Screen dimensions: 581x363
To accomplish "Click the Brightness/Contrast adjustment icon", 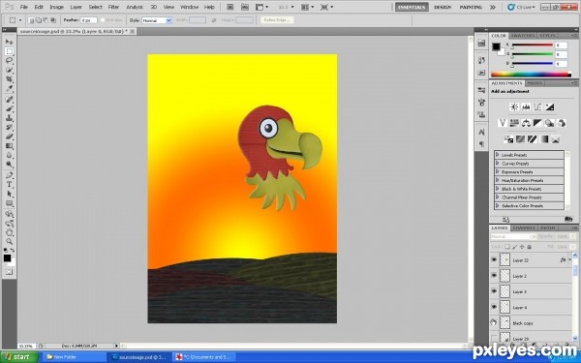I will (514, 107).
